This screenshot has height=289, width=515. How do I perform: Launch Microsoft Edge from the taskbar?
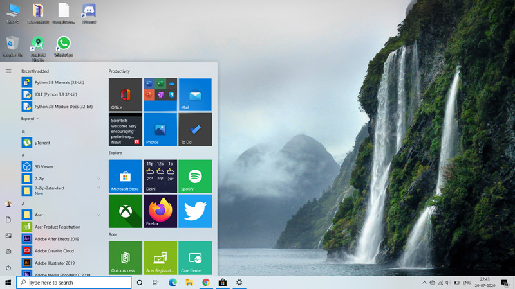point(173,283)
